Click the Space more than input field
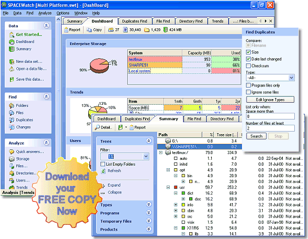 (270, 116)
